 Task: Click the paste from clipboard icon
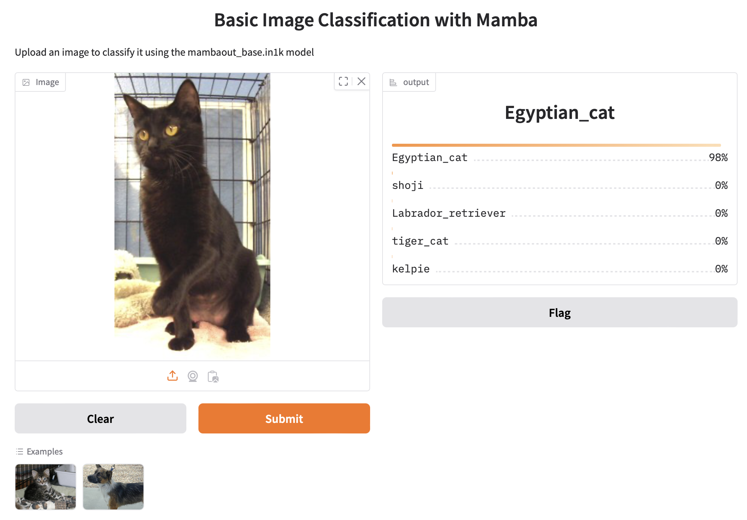click(213, 376)
